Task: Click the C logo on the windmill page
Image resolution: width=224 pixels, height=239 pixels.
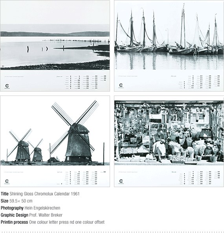Action: pos(7,182)
